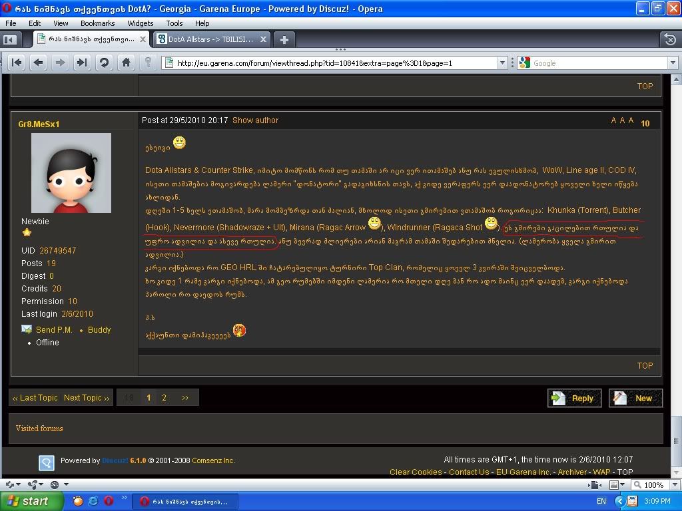Open a new tab with plus button
The width and height of the screenshot is (682, 511).
(x=284, y=39)
